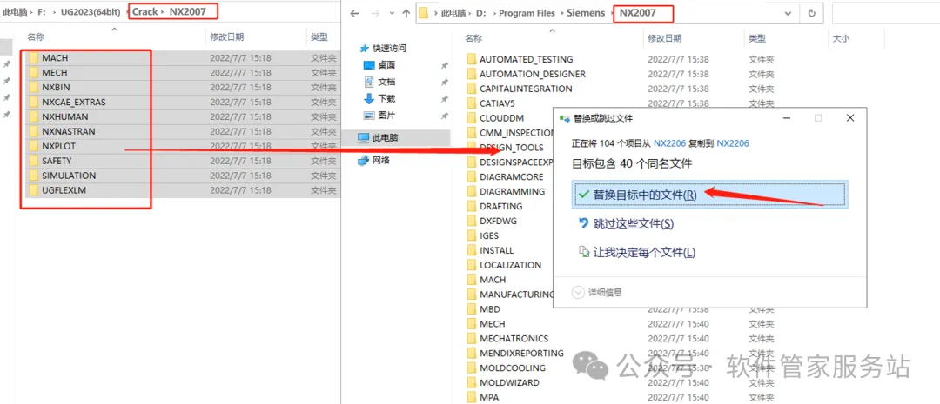Open Downloads (下载) in navigation pane

(x=380, y=98)
